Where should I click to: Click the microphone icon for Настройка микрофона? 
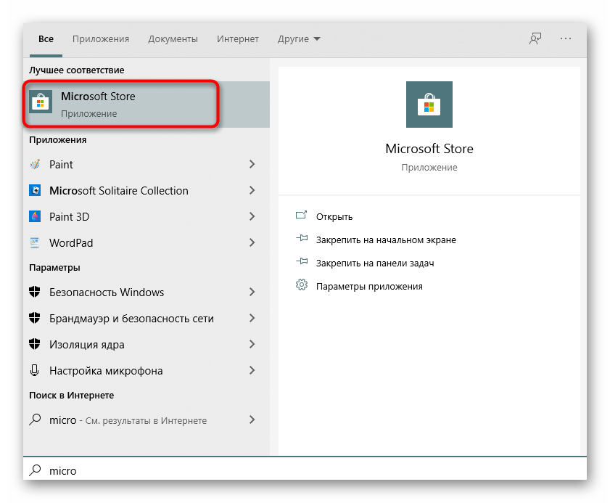(x=35, y=370)
